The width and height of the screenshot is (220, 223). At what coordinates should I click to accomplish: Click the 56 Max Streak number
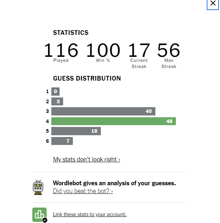[x=169, y=50]
